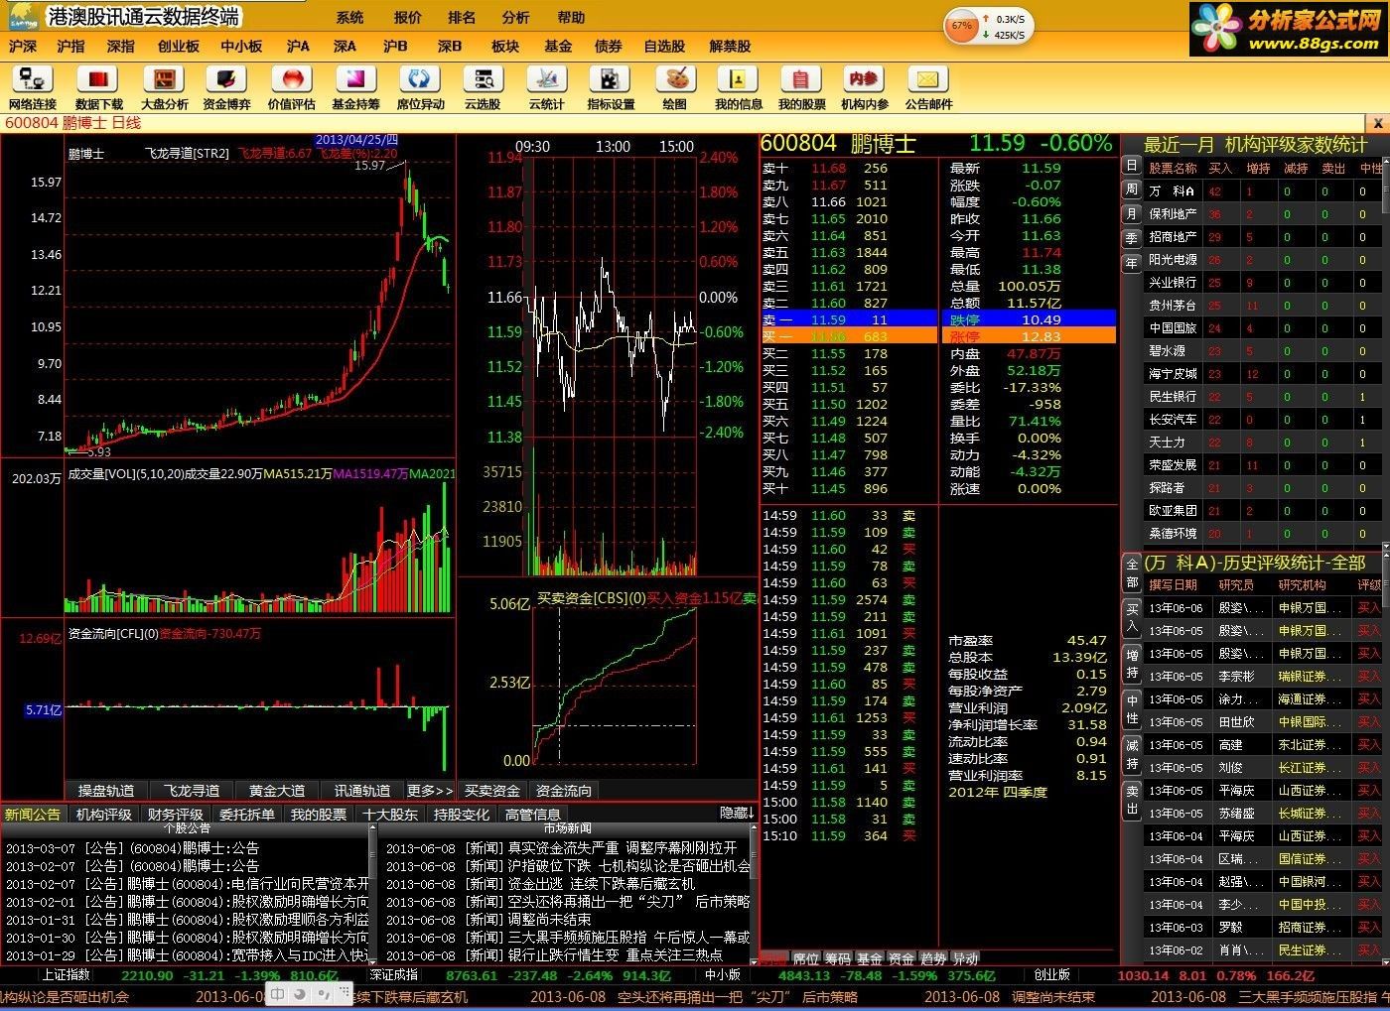Switch rating period to 日

[x=1131, y=165]
